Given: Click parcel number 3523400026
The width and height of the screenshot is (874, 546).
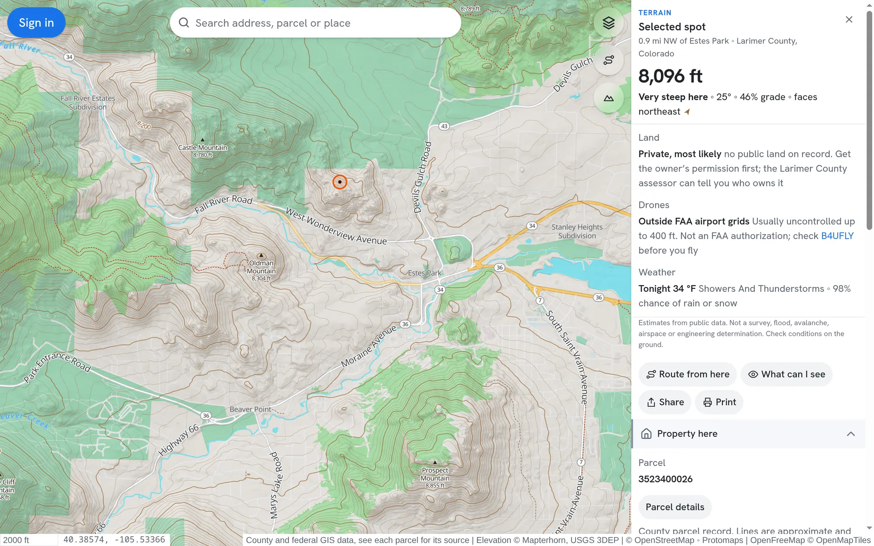Looking at the screenshot, I should tap(665, 479).
